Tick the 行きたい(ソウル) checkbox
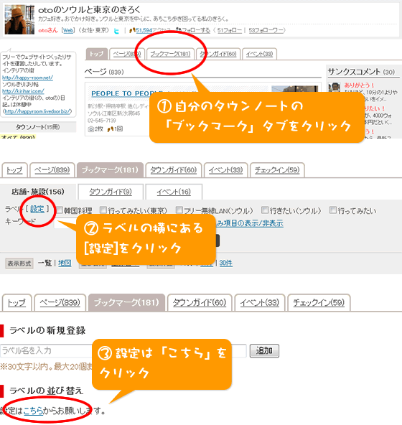Image resolution: width=402 pixels, height=425 pixels. [x=265, y=210]
